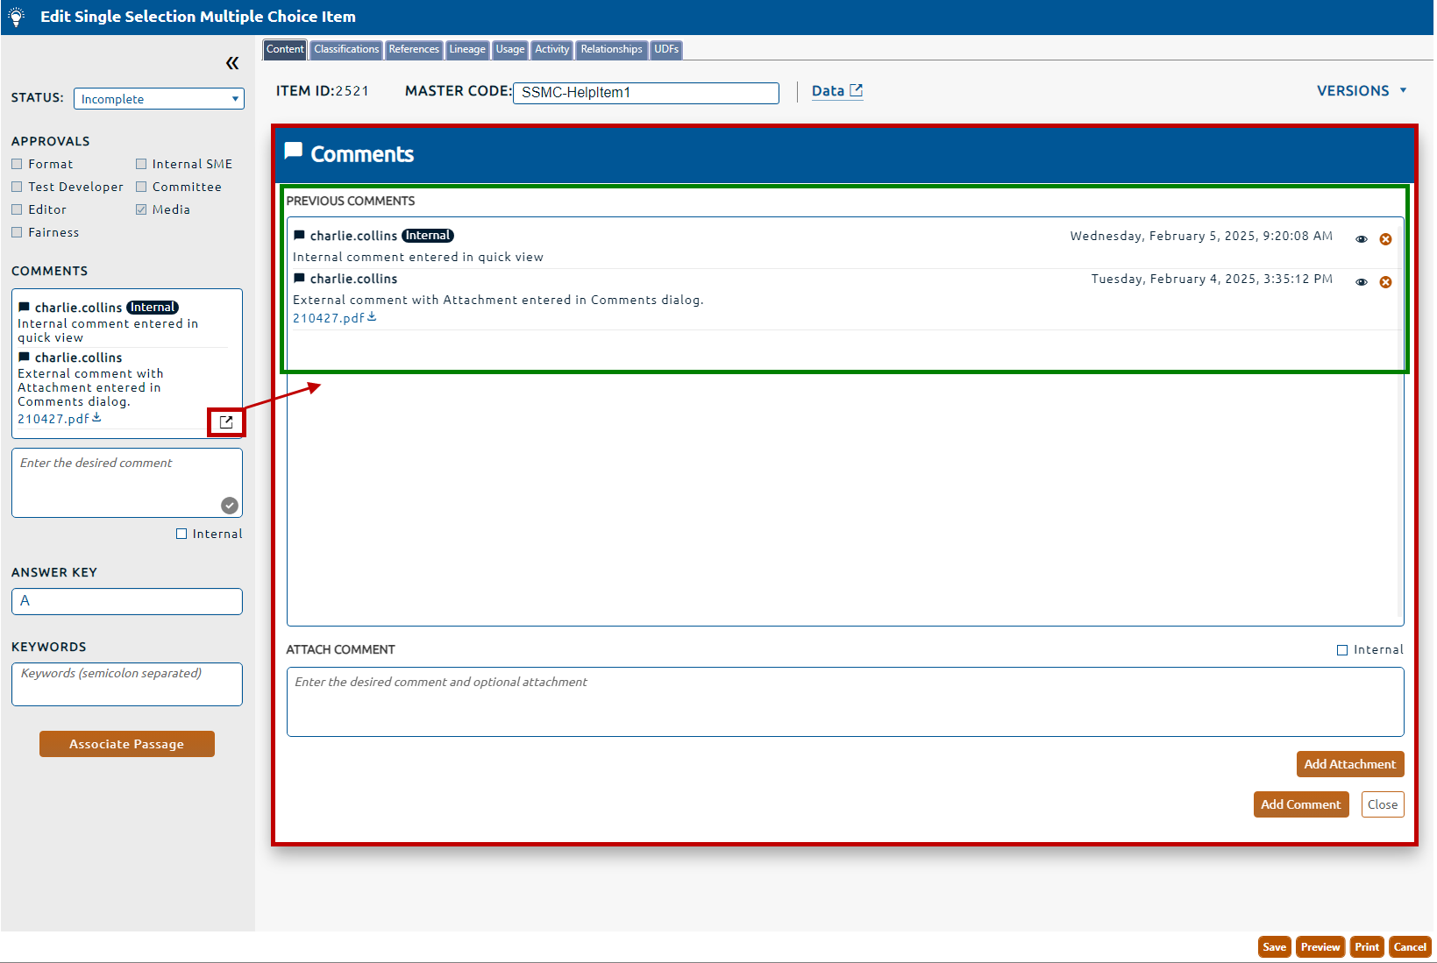Click the Answer Key input field
Screen dimensions: 1437x963
click(x=127, y=601)
